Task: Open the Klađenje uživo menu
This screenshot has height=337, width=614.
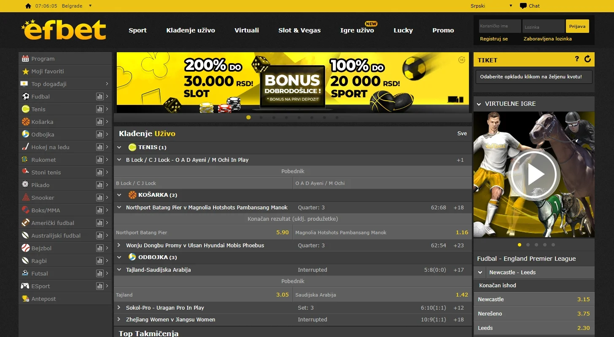Action: pyautogui.click(x=191, y=30)
